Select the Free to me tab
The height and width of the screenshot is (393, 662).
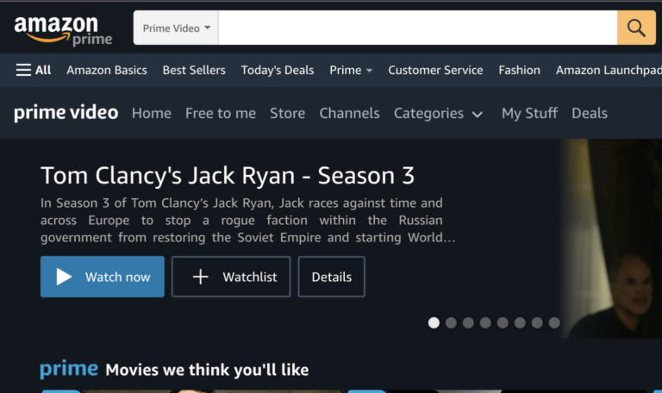(x=221, y=113)
